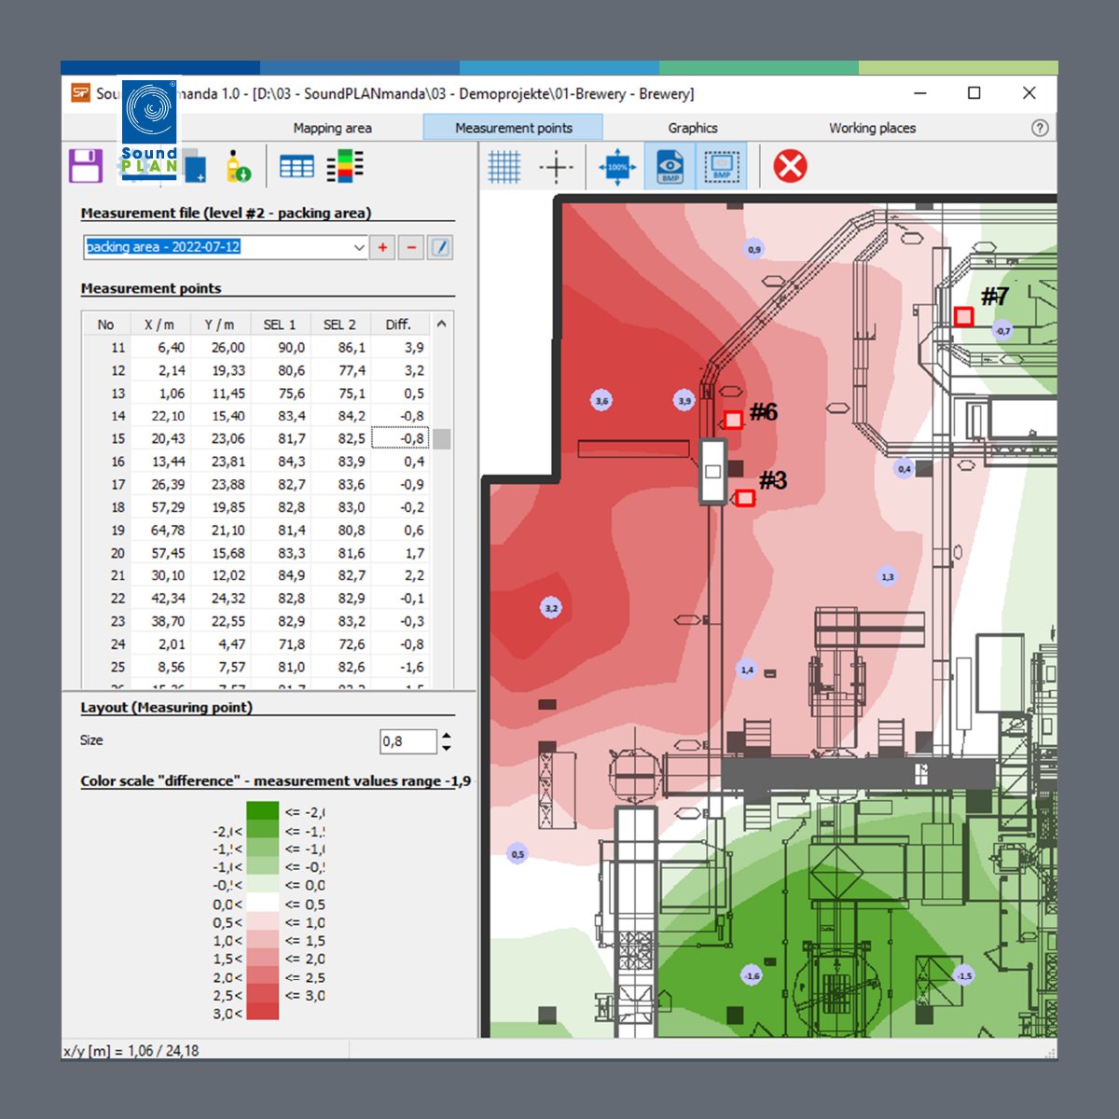Select row 19 Y value 21,10
The image size is (1119, 1119).
click(219, 530)
